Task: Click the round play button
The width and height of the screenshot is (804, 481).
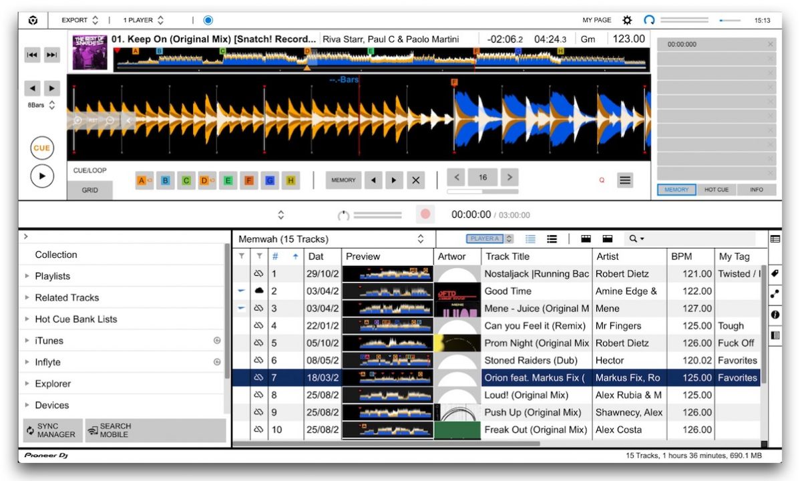Action: 42,176
